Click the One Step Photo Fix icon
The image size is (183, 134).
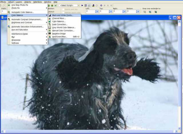point(9,5)
